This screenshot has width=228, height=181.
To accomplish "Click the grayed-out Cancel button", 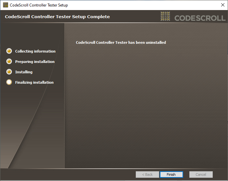I will point(201,175).
